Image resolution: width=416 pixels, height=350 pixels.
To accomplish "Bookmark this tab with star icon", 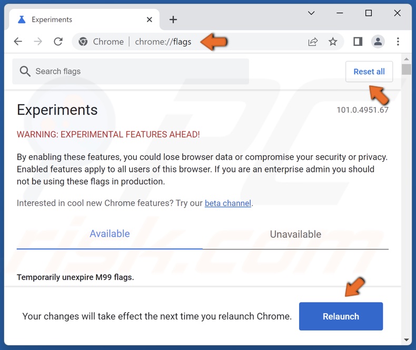I will (333, 42).
